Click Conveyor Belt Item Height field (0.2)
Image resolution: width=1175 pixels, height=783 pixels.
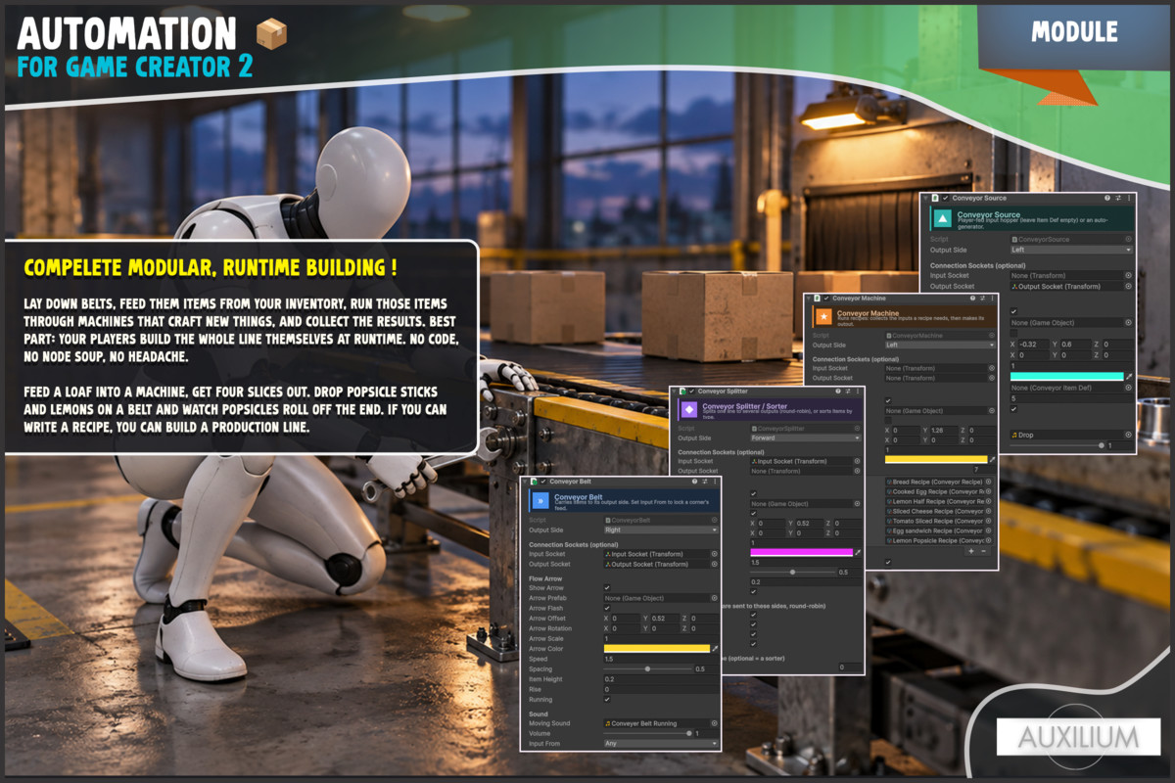pos(661,679)
